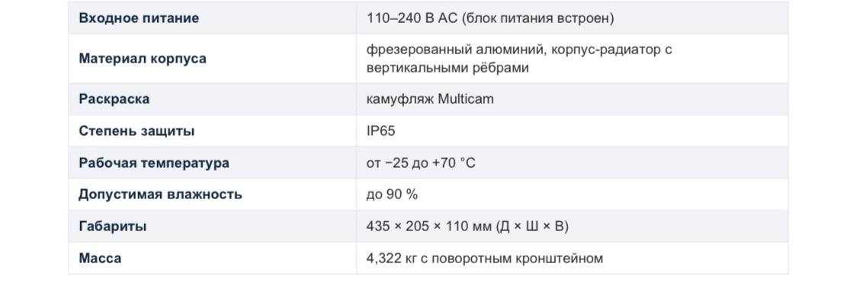
Task: Click the 'Масса' row label
Action: (100, 259)
